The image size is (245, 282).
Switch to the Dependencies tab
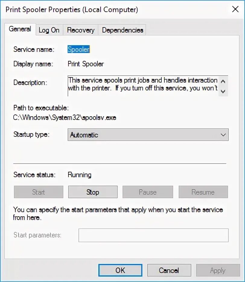coord(122,30)
